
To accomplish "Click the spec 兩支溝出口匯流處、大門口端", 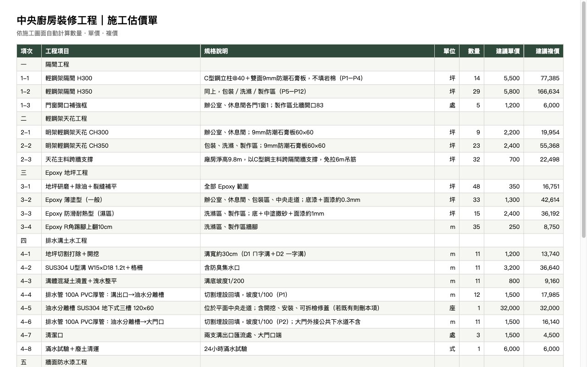I will pyautogui.click(x=243, y=335).
